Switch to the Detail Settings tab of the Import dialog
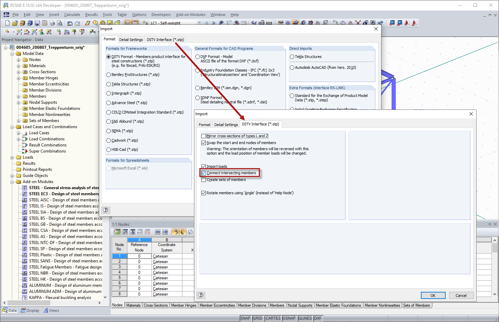This screenshot has height=322, width=499. [226, 124]
